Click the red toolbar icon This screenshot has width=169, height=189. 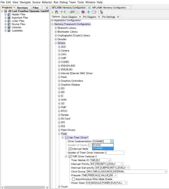(83, 12)
